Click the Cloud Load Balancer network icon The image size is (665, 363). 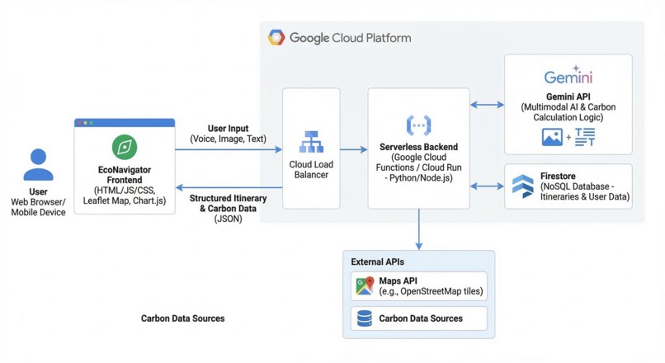point(311,142)
